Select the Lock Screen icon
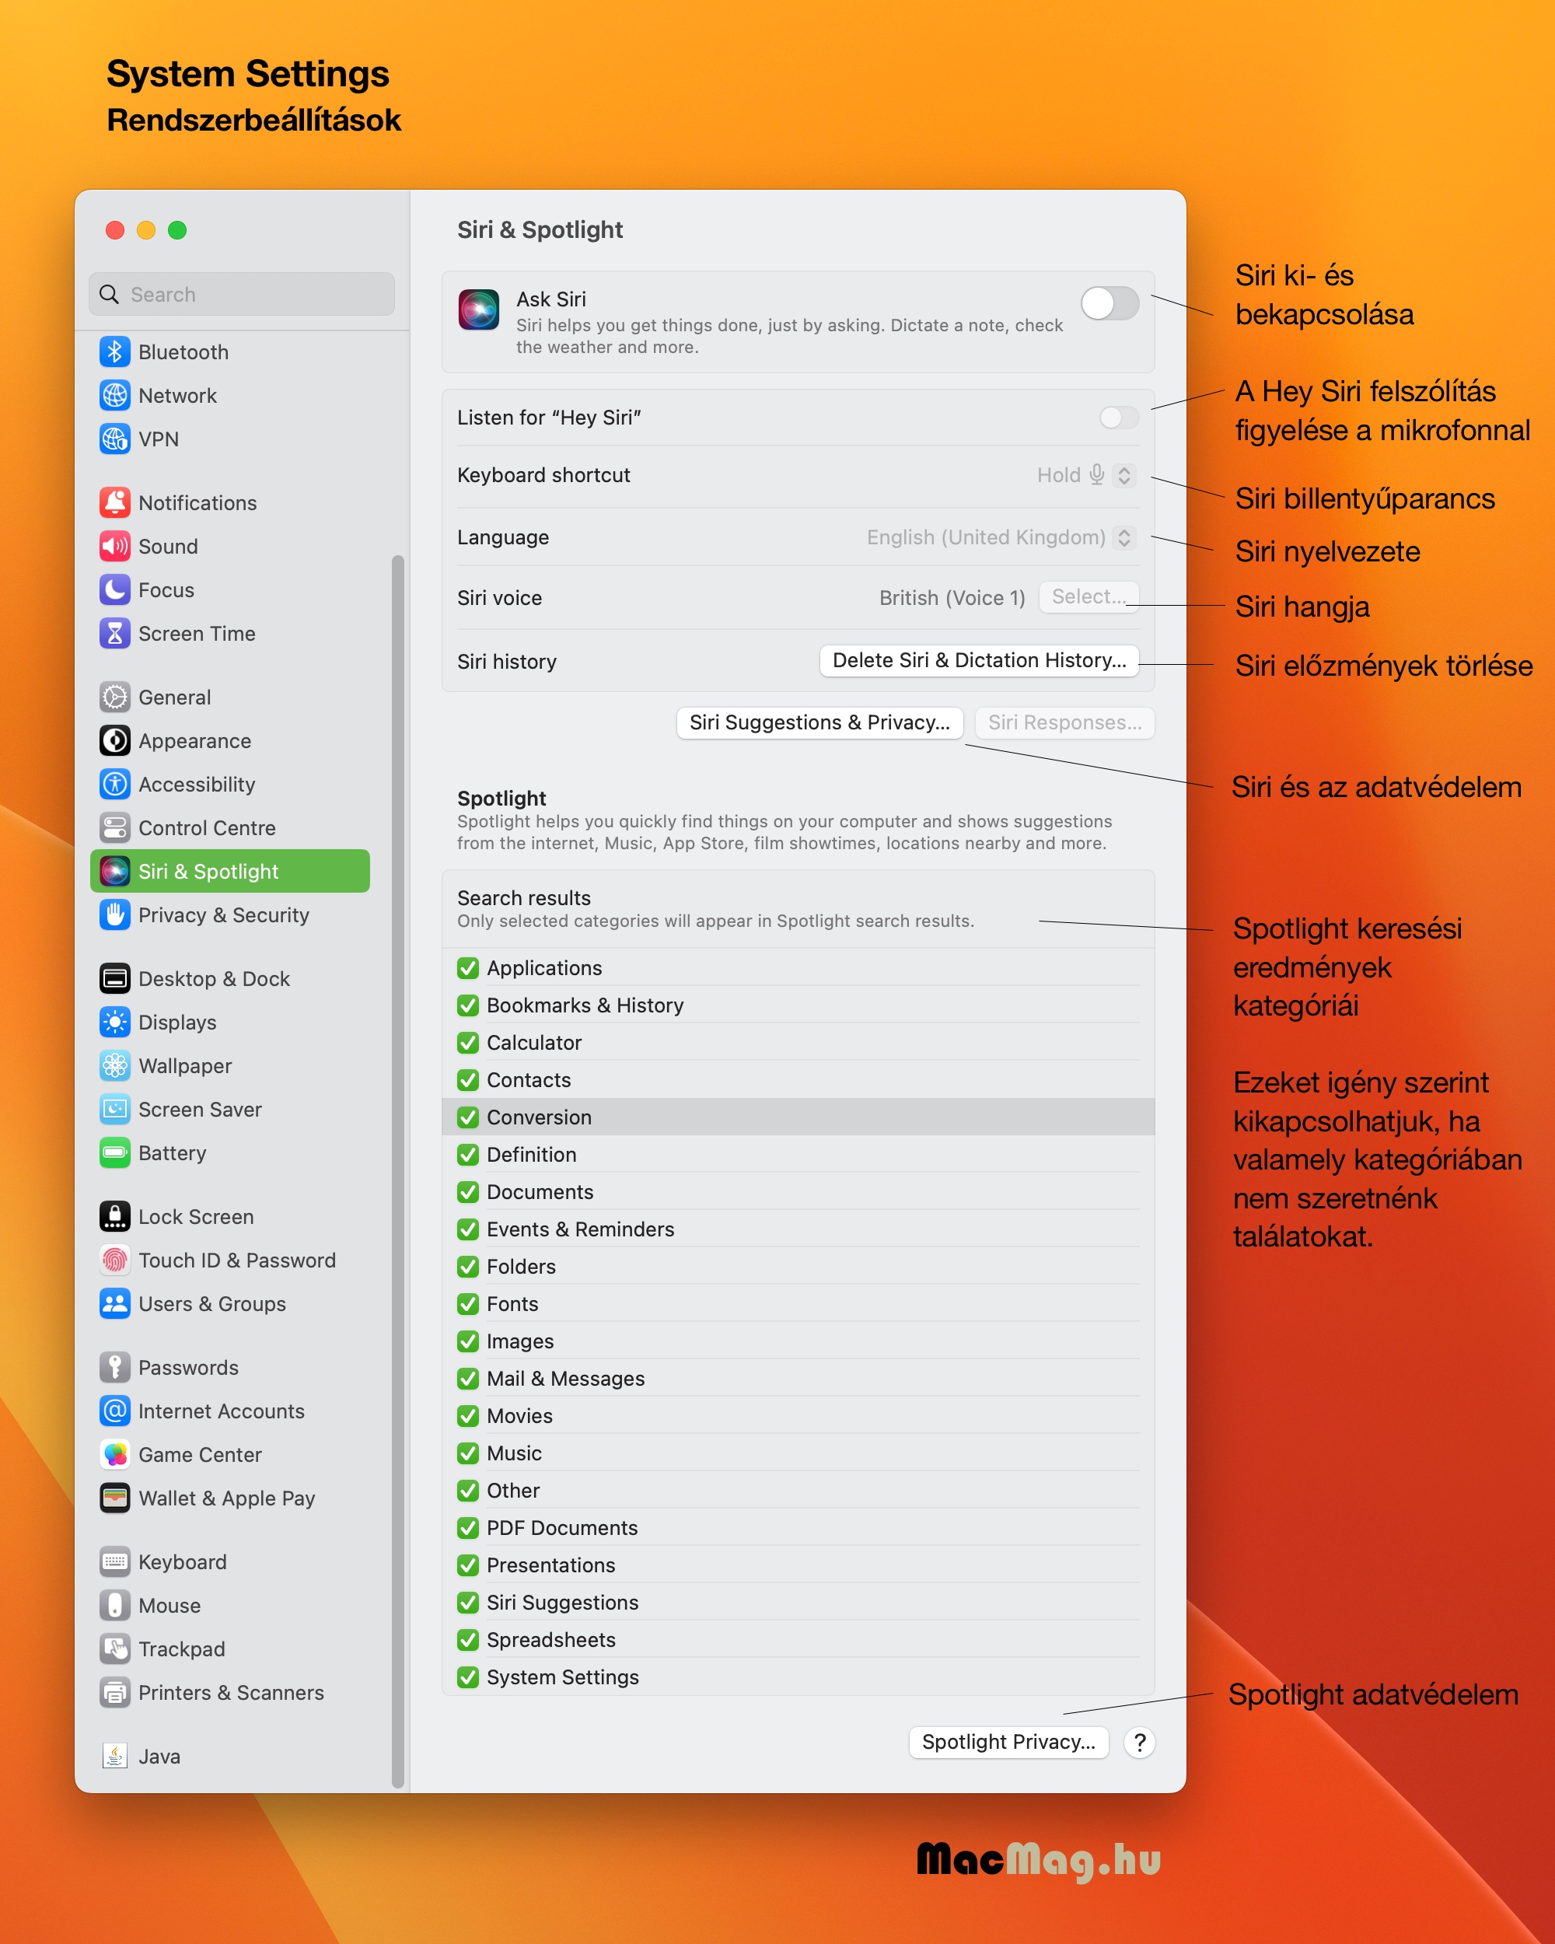 pyautogui.click(x=114, y=1216)
